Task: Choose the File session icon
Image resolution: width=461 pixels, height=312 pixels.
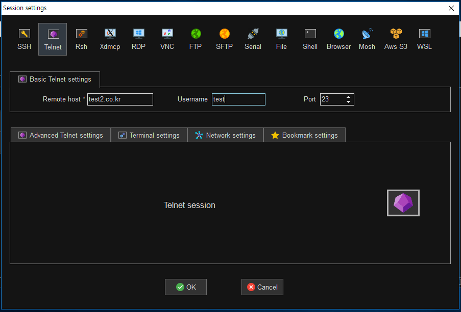Action: coord(281,39)
